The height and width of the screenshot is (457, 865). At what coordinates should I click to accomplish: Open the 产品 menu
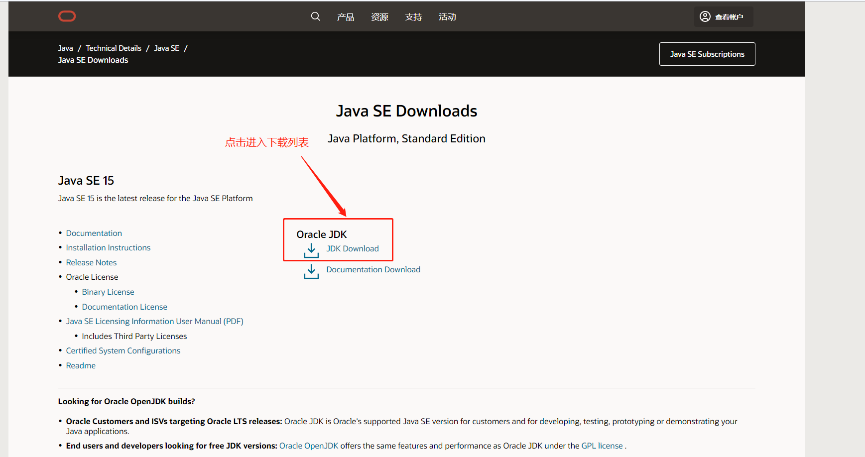346,17
